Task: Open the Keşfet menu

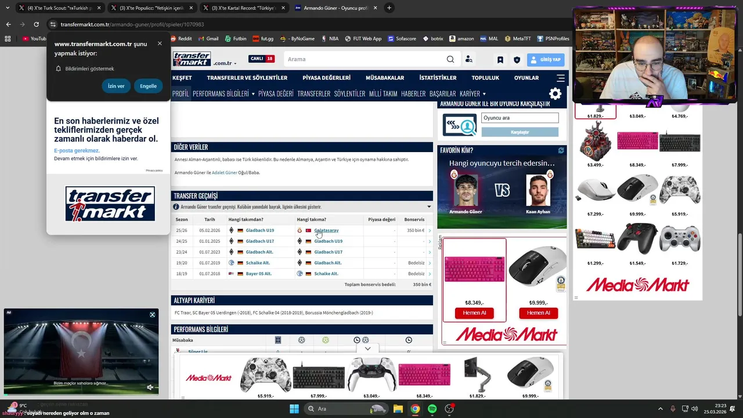Action: coord(182,78)
